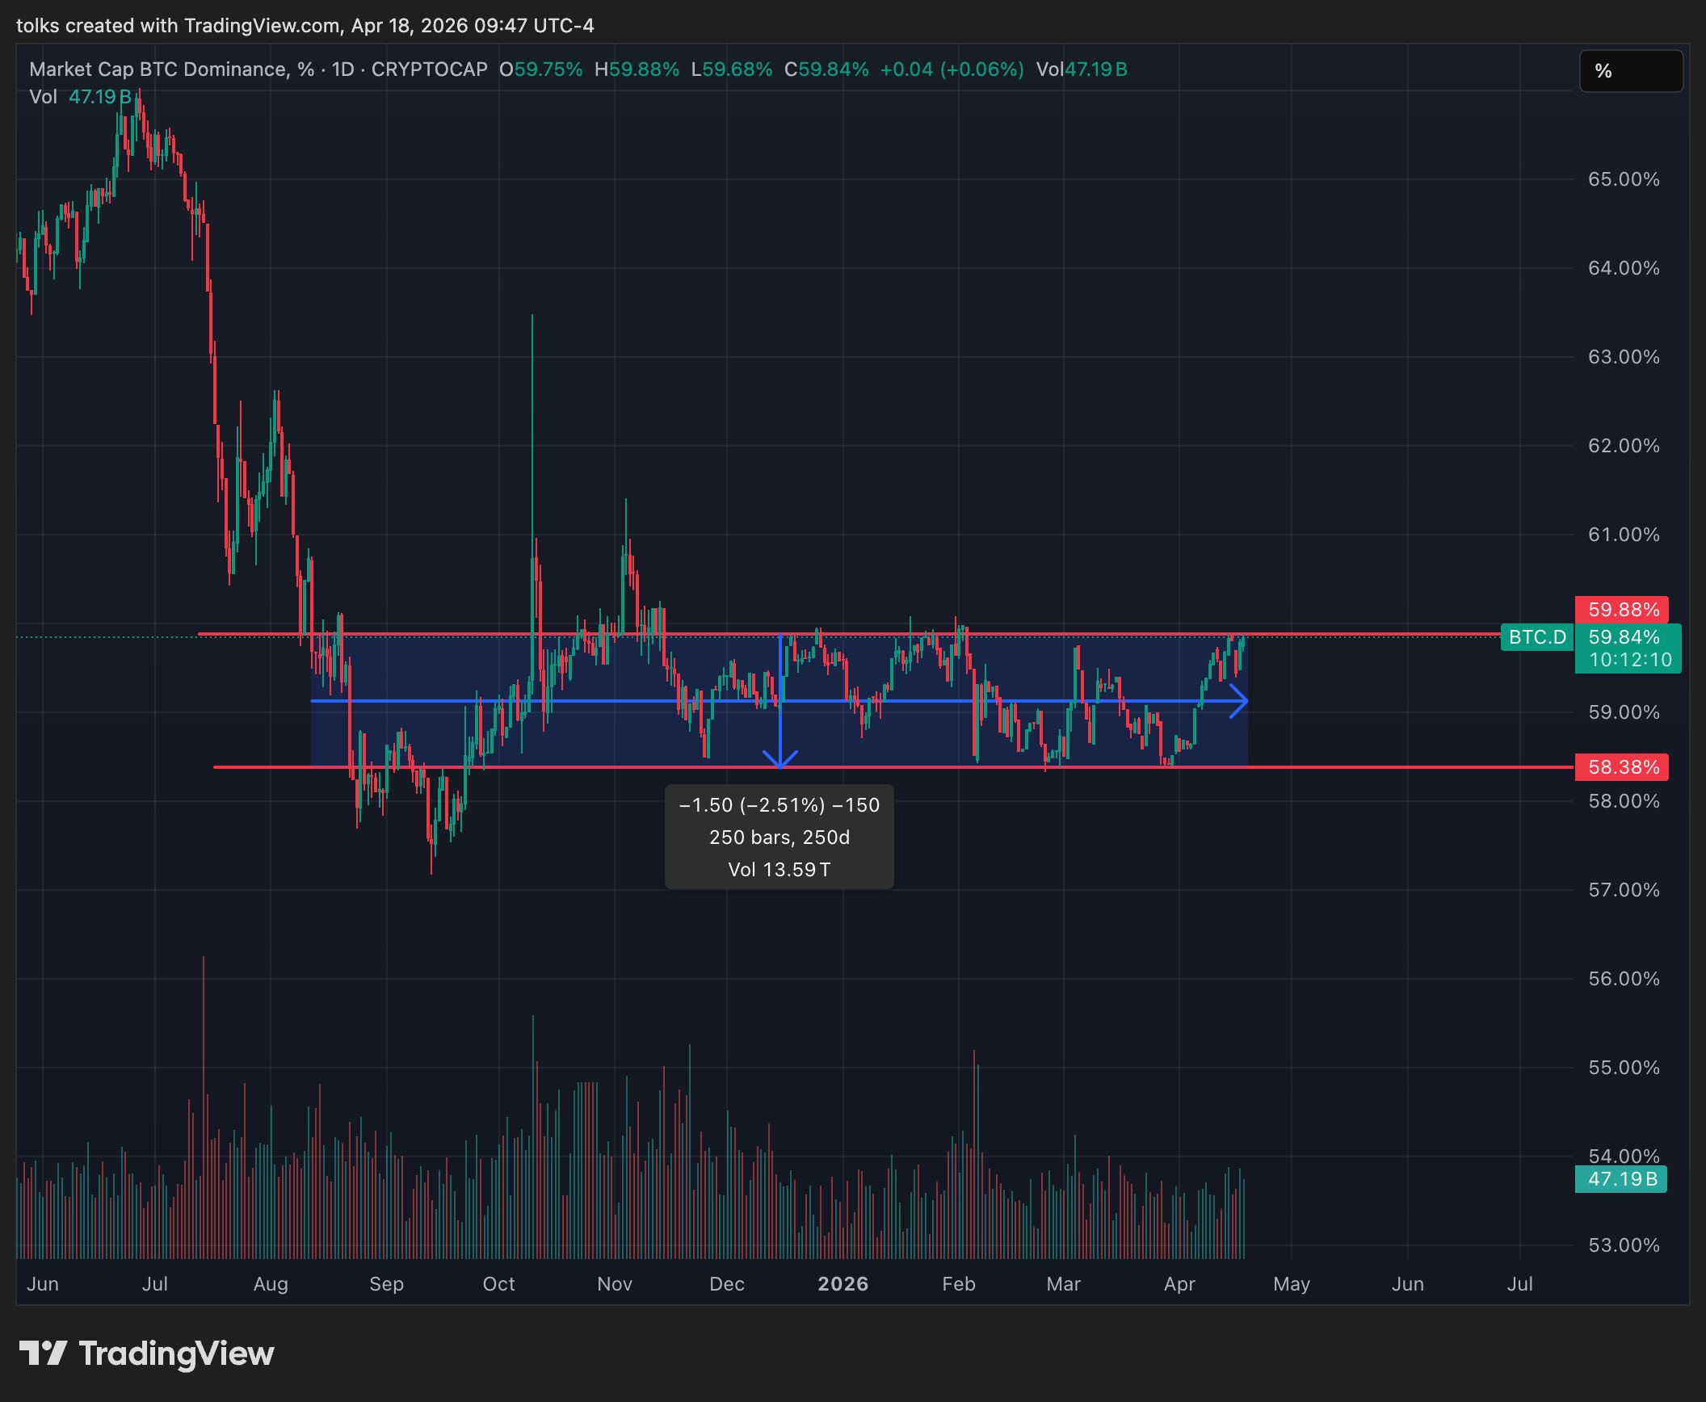Click the CRYPTOCAP exchange label
The image size is (1706, 1402).
pyautogui.click(x=429, y=69)
